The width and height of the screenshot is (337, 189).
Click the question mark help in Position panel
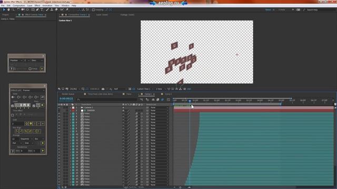[x=11, y=69]
